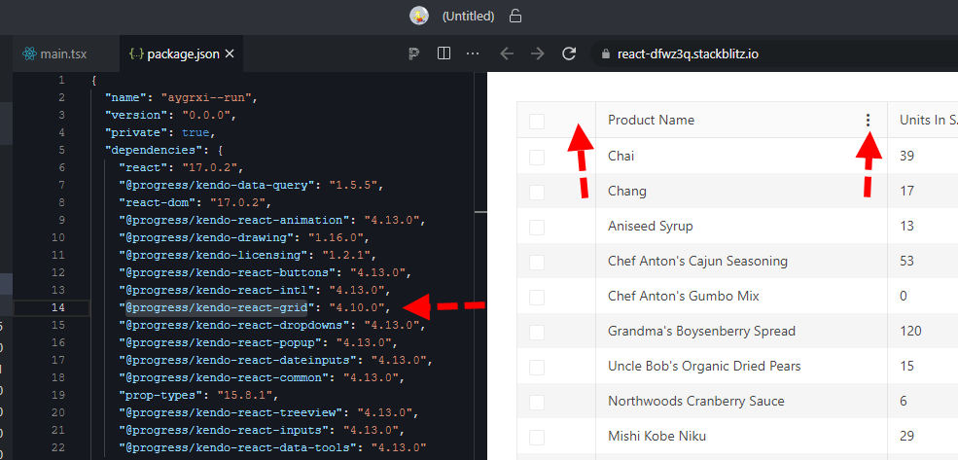Check the Mishi Kobe Niku row checkbox

coord(537,438)
